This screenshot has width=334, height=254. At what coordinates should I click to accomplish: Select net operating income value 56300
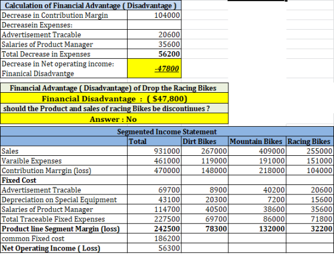tap(154, 248)
